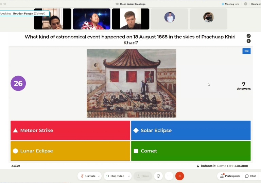
Task: Select the first participant video with man at desk
Action: tap(53, 19)
